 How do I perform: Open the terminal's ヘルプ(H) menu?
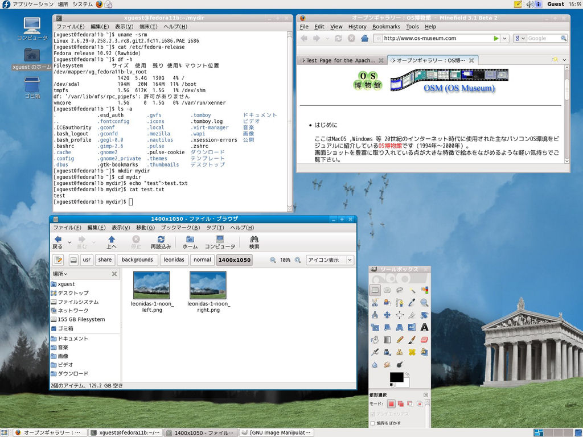click(175, 27)
